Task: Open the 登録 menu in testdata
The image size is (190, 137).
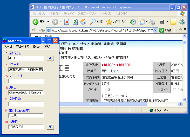Action: (x=47, y=47)
